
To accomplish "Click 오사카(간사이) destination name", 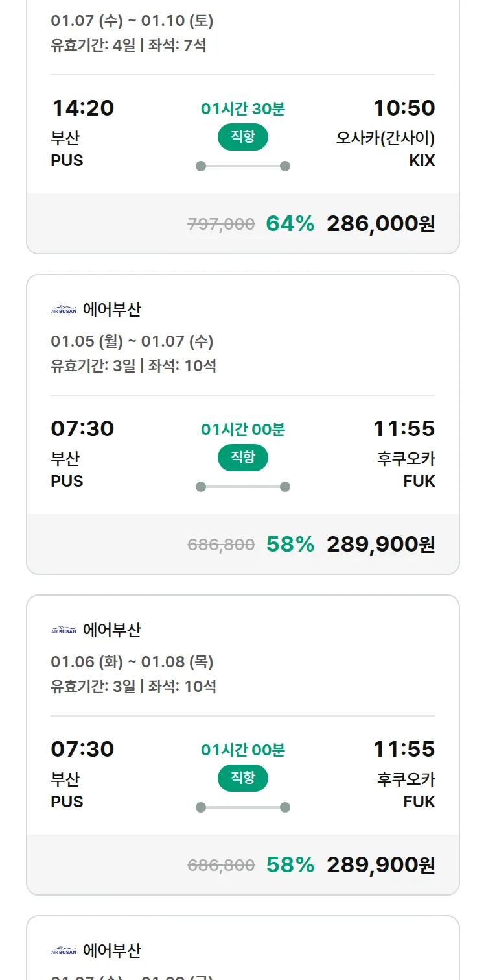I will [x=385, y=138].
